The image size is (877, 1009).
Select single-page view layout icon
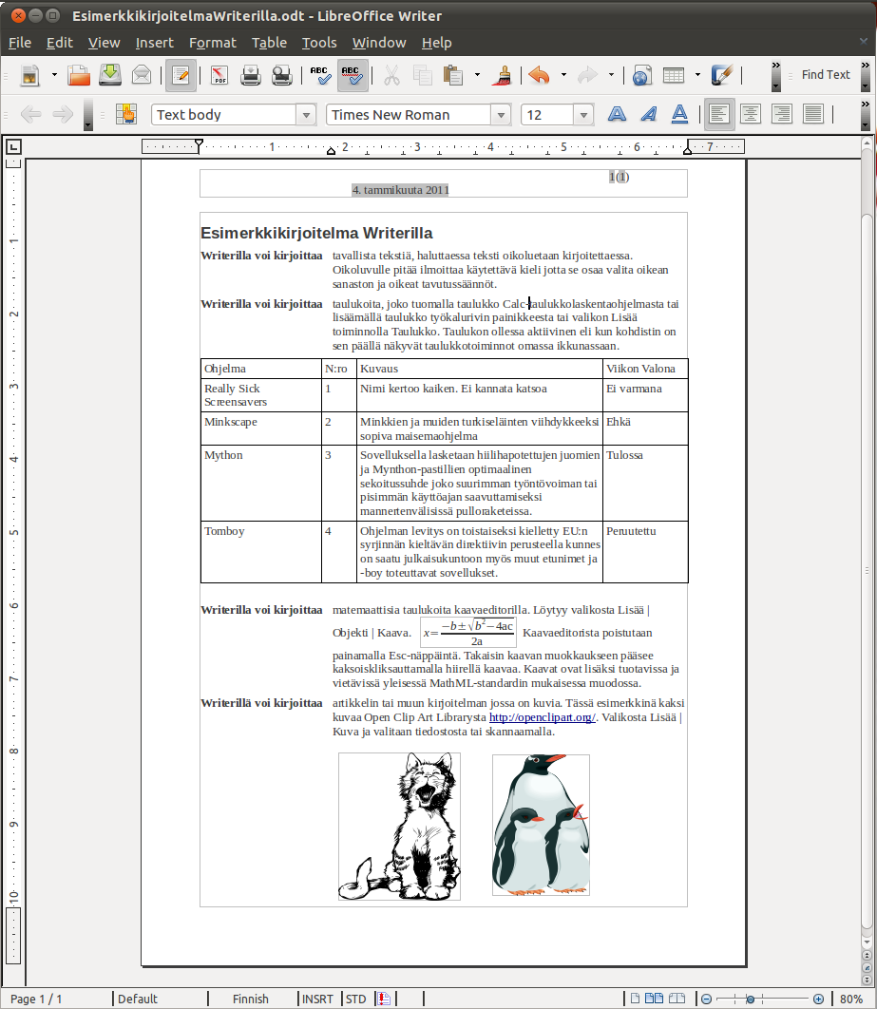click(635, 999)
